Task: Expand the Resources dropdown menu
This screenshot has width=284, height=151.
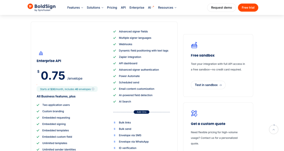Action: [x=167, y=7]
